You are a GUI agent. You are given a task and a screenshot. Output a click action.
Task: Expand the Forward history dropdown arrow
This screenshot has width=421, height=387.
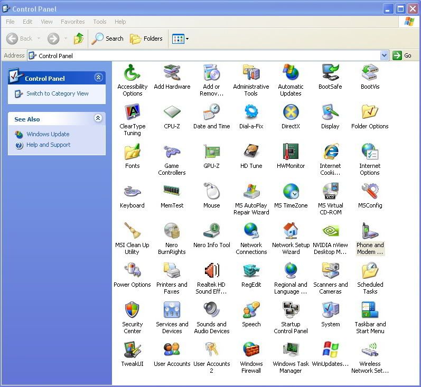pyautogui.click(x=66, y=39)
